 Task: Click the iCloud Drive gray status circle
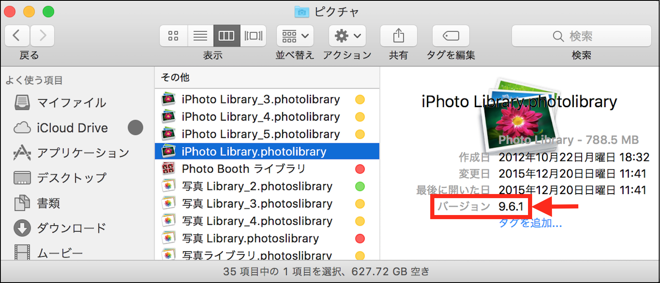(135, 128)
